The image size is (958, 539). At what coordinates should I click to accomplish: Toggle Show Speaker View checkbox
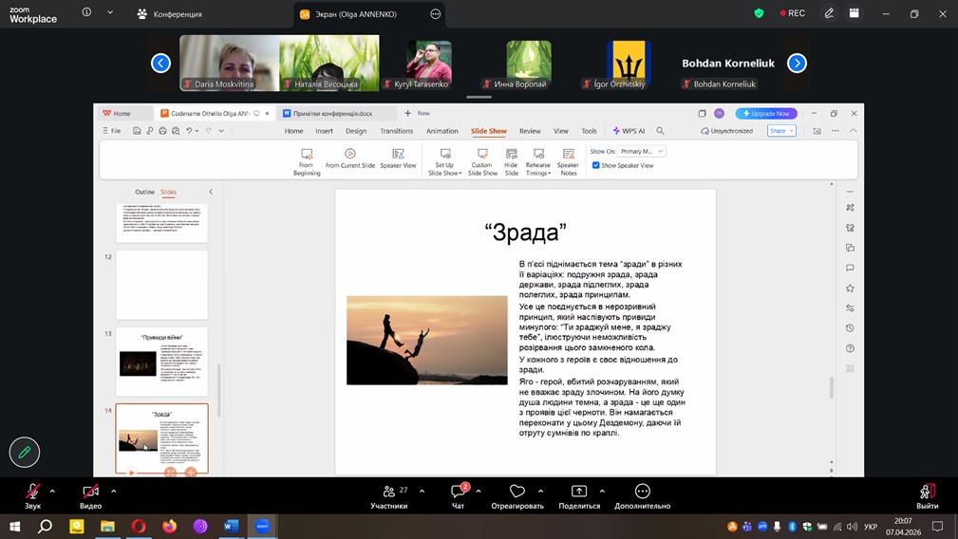[596, 165]
